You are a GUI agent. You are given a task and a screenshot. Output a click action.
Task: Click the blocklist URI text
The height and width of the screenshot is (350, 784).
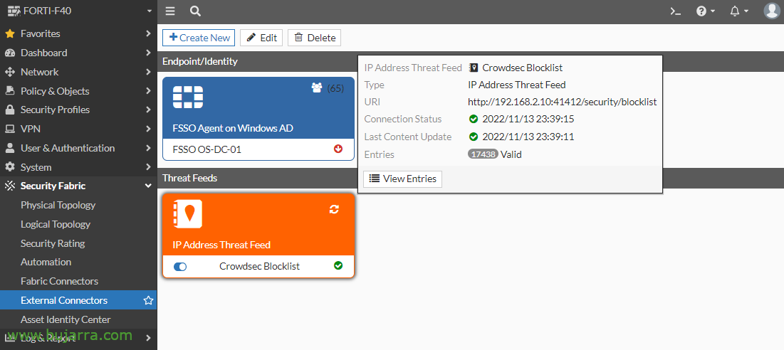pyautogui.click(x=562, y=102)
